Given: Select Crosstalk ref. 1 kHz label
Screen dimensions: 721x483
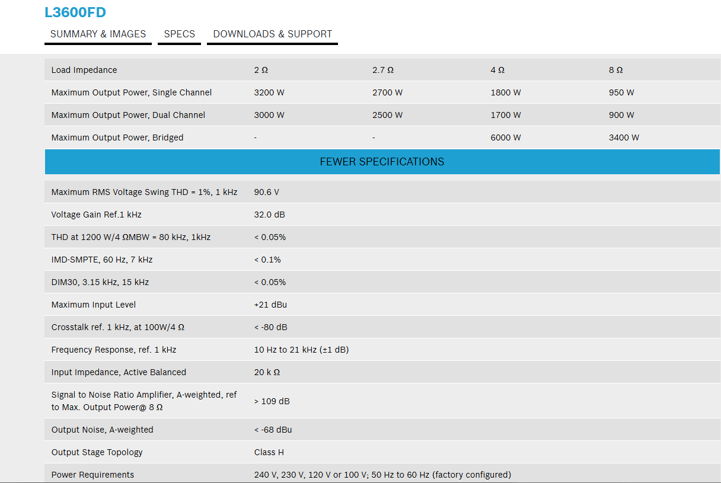Looking at the screenshot, I should tap(118, 327).
